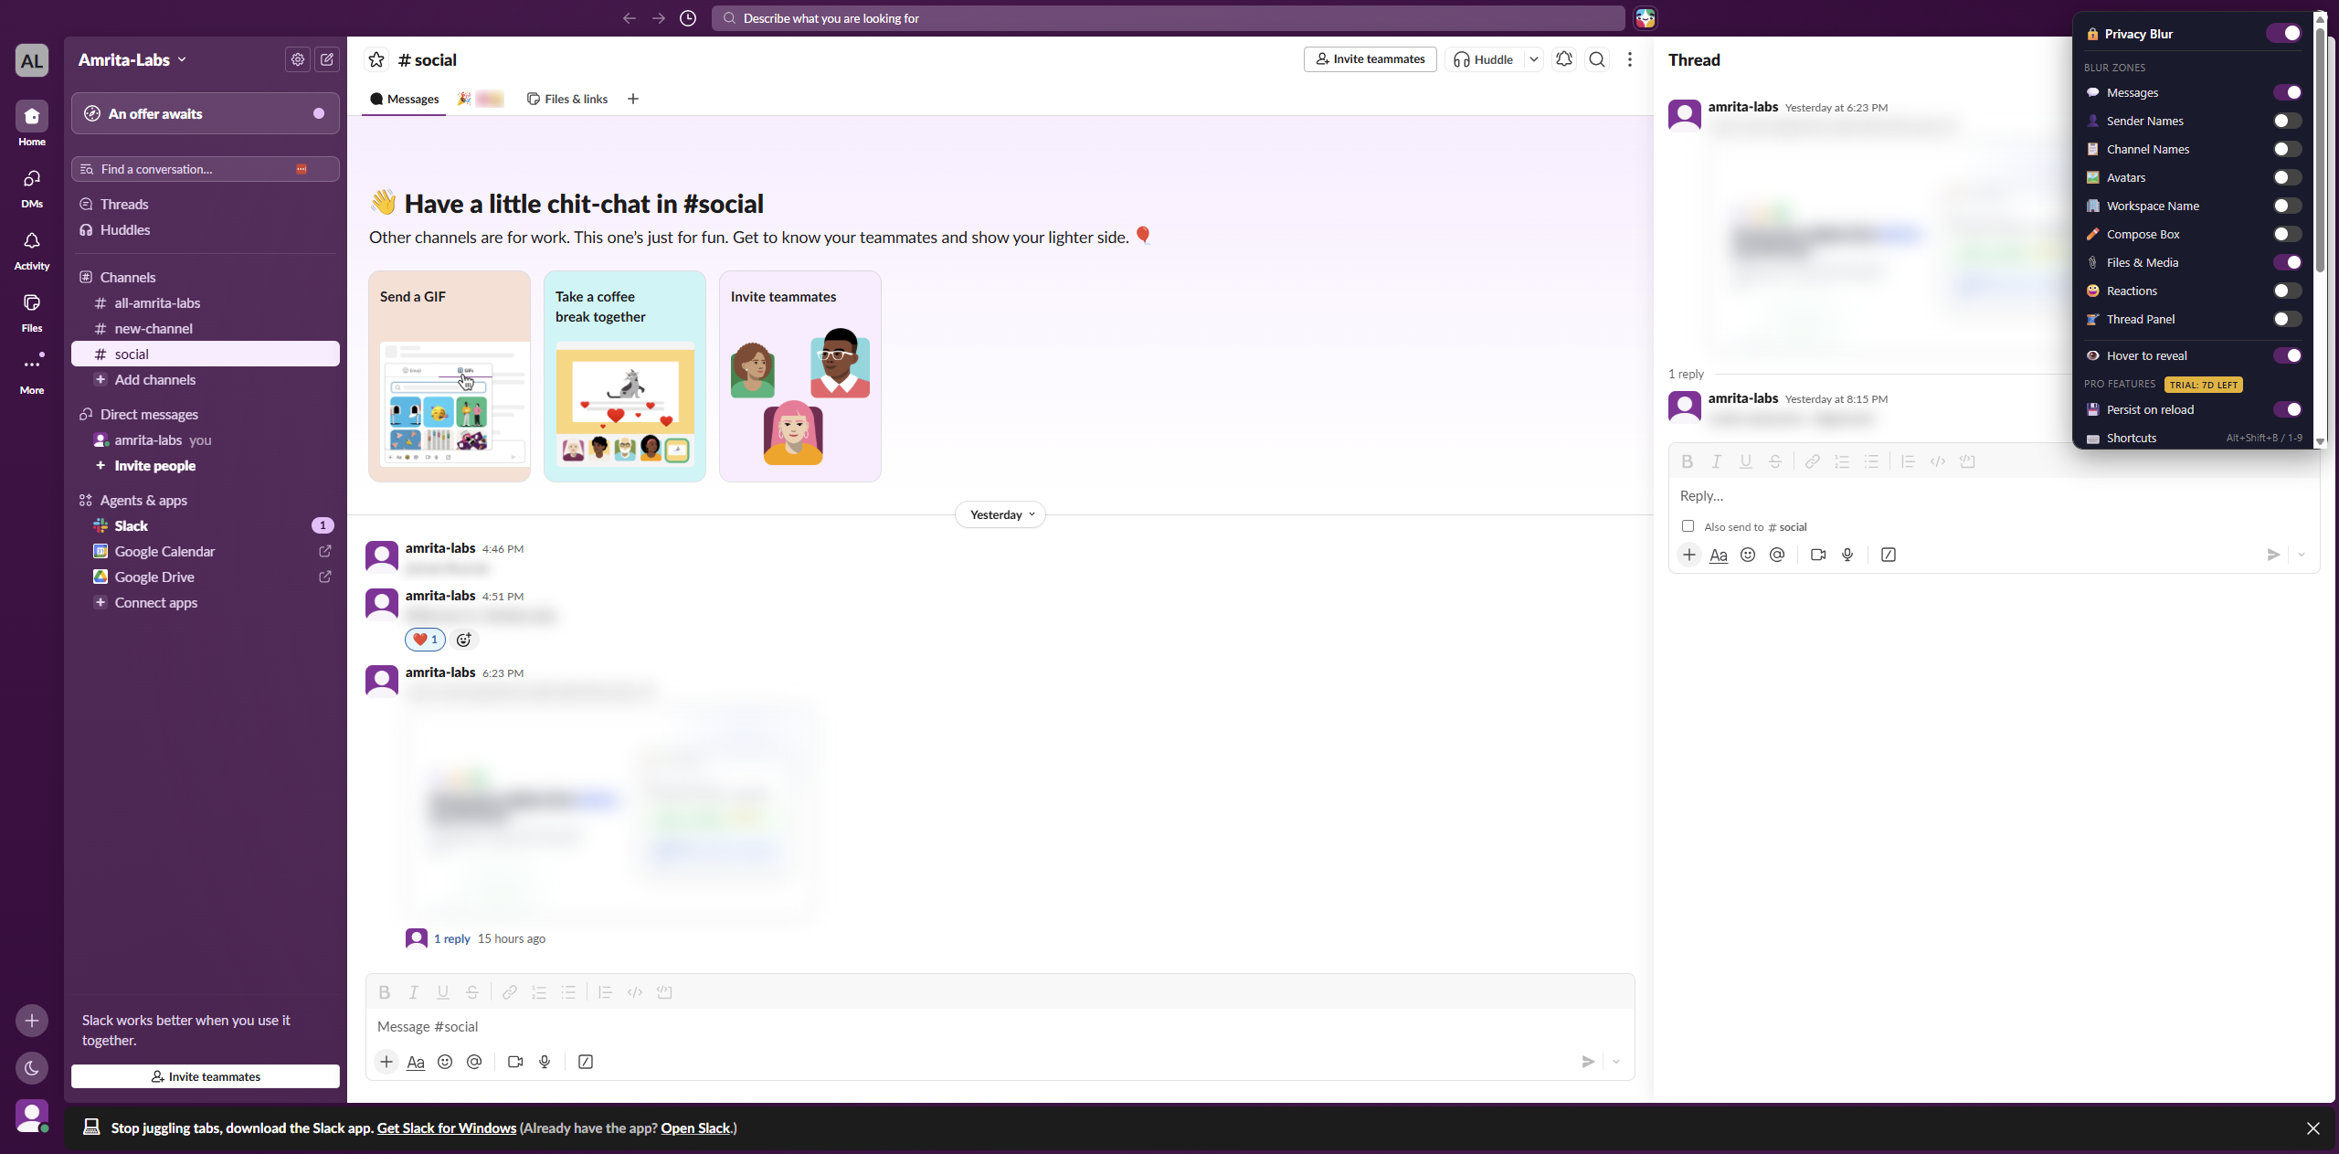Viewport: 2339px width, 1154px height.
Task: Mention someone in the main composer
Action: click(x=474, y=1062)
